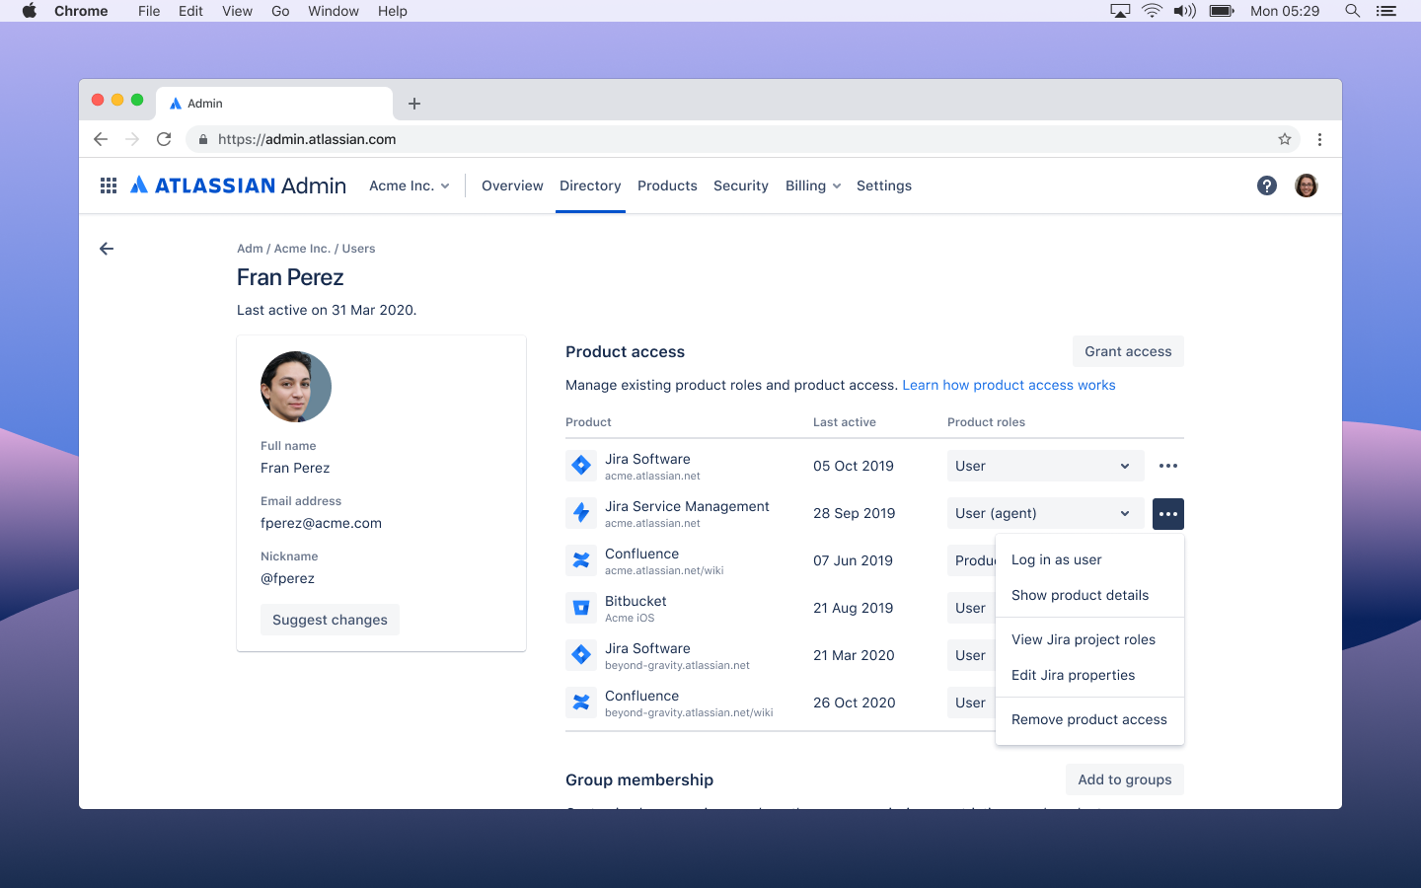Click the back arrow beside the breadcrumb
This screenshot has height=888, width=1421.
(x=107, y=249)
